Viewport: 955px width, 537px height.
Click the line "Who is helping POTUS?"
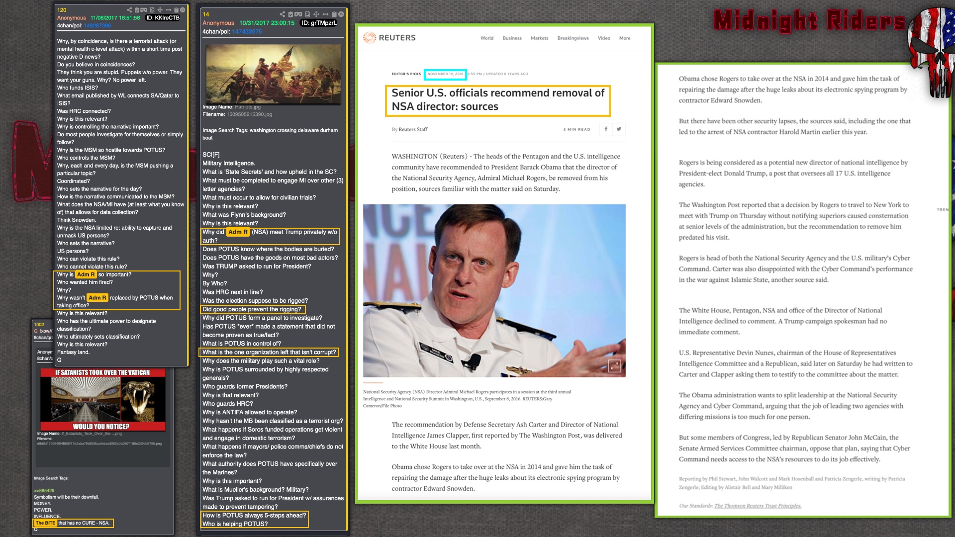[235, 524]
